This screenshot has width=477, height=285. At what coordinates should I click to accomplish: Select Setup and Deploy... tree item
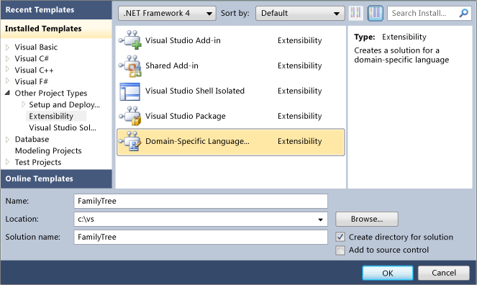[x=64, y=104]
